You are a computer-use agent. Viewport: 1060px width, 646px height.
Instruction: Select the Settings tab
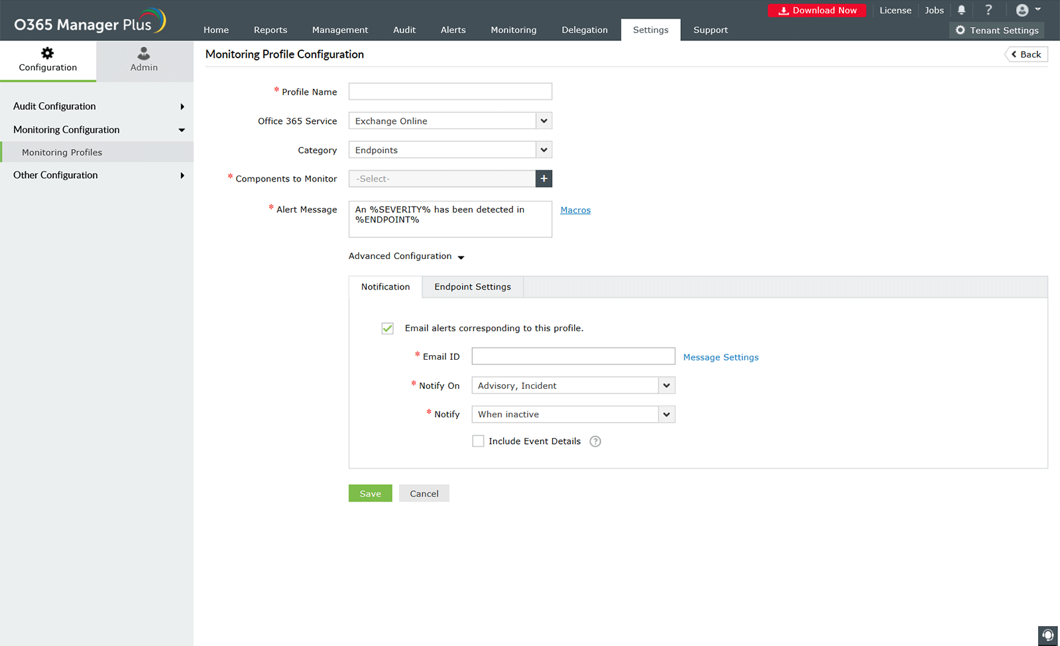point(651,30)
